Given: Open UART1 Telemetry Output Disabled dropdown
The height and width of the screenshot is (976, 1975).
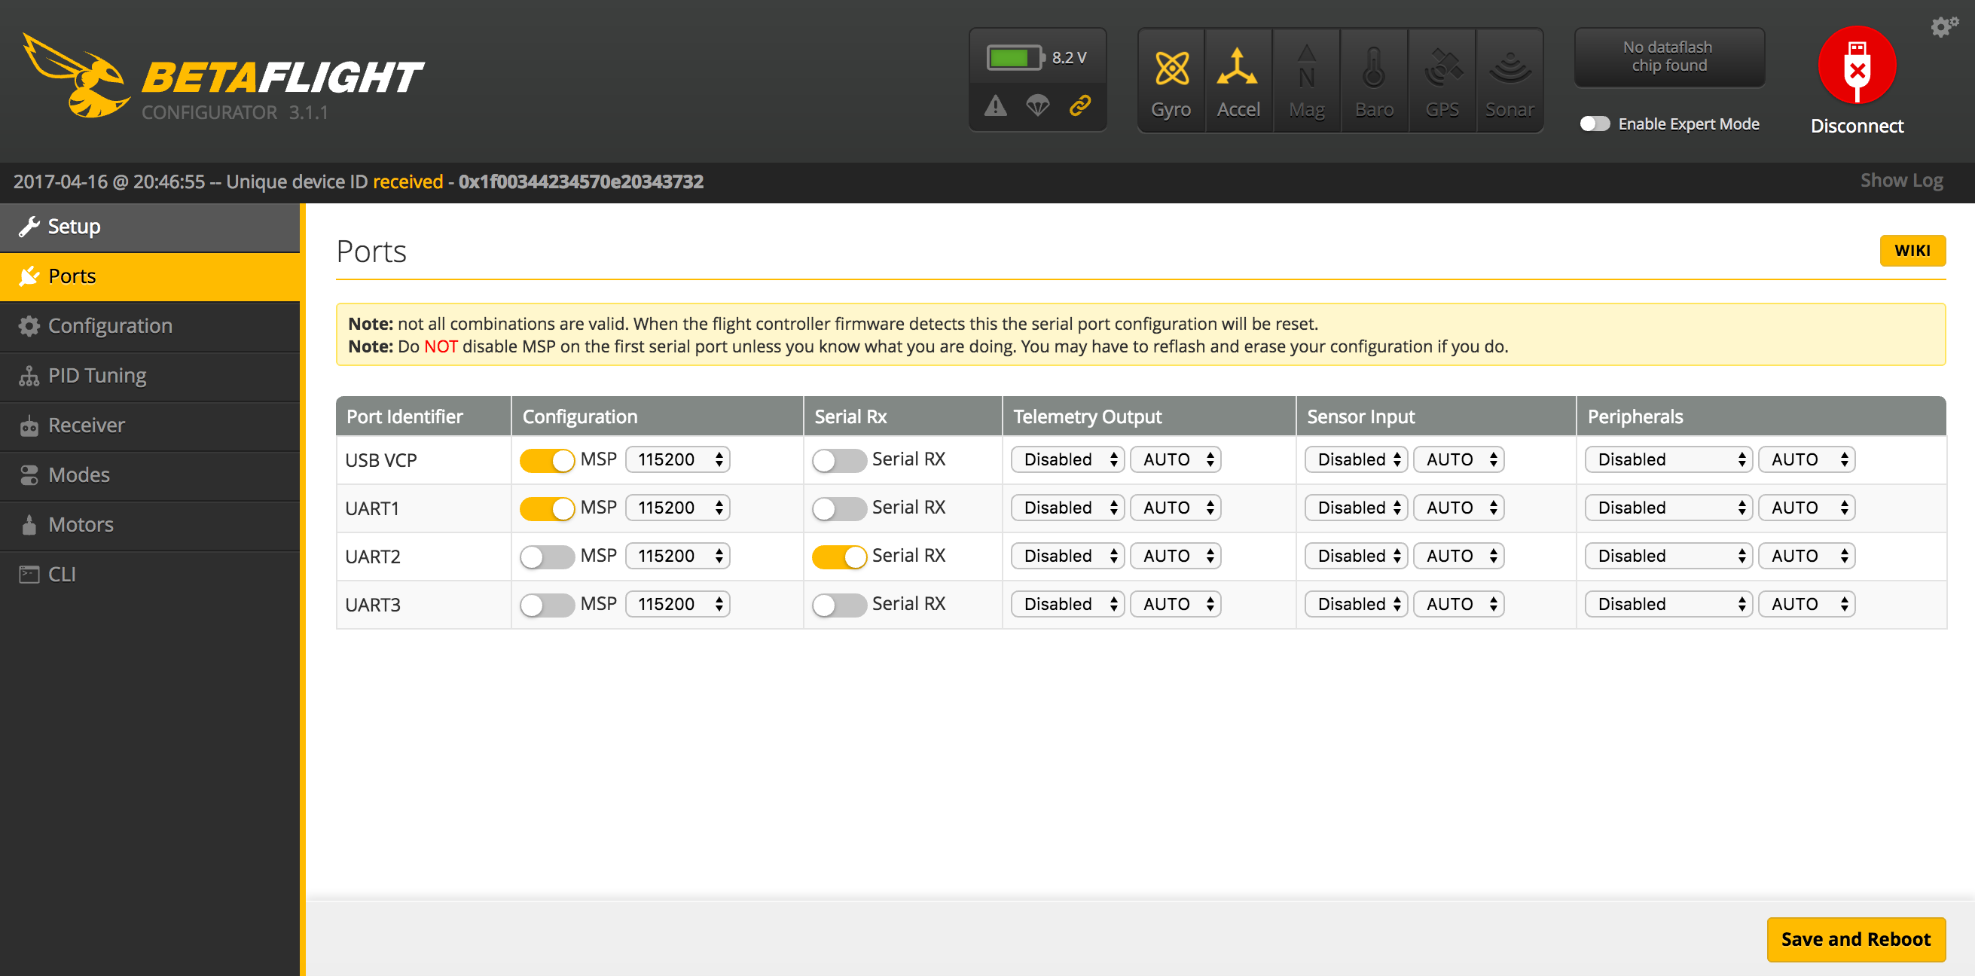Looking at the screenshot, I should [x=1067, y=508].
